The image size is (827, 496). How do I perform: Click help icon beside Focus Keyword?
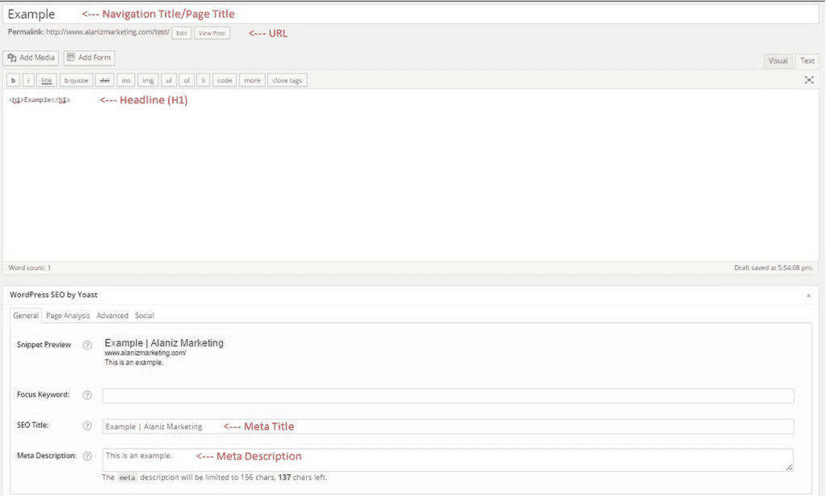87,395
